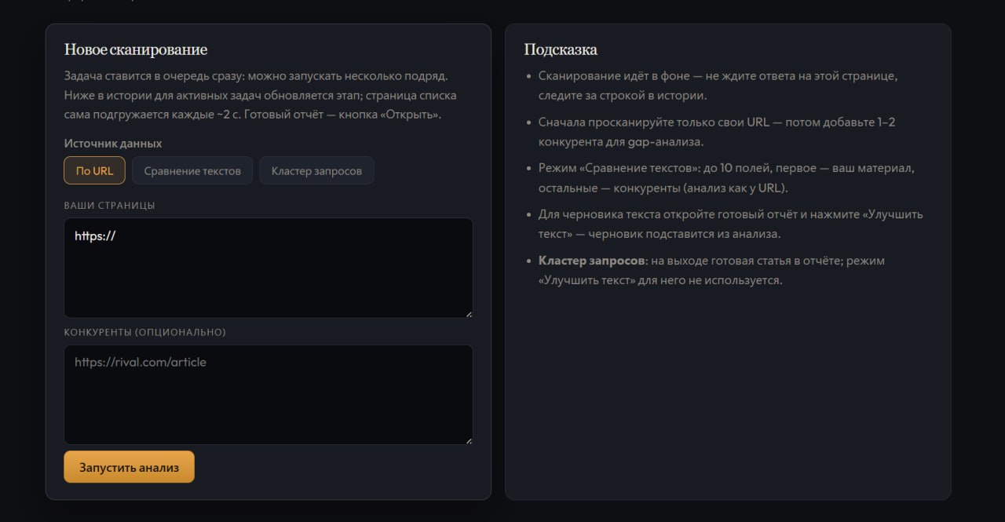Click the «https://» text in pages field
Viewport: 1005px width, 522px height.
(x=95, y=235)
